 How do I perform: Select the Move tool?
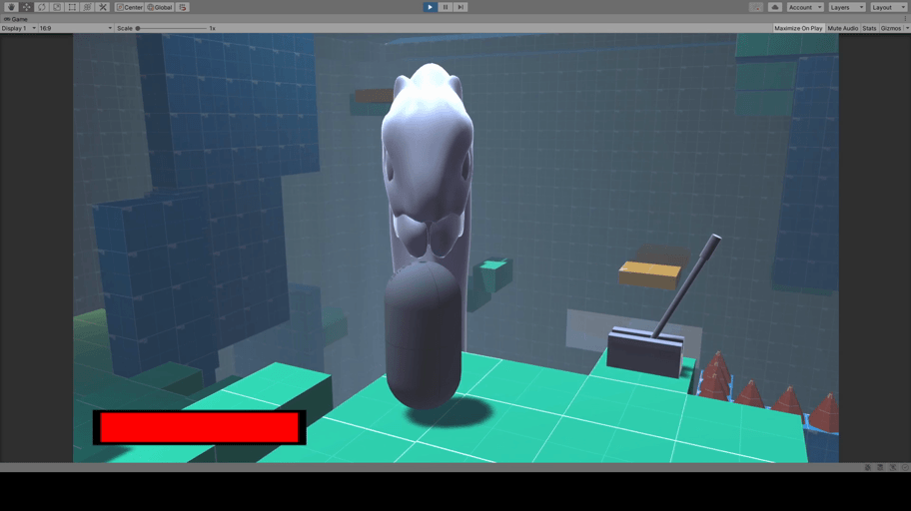[27, 7]
